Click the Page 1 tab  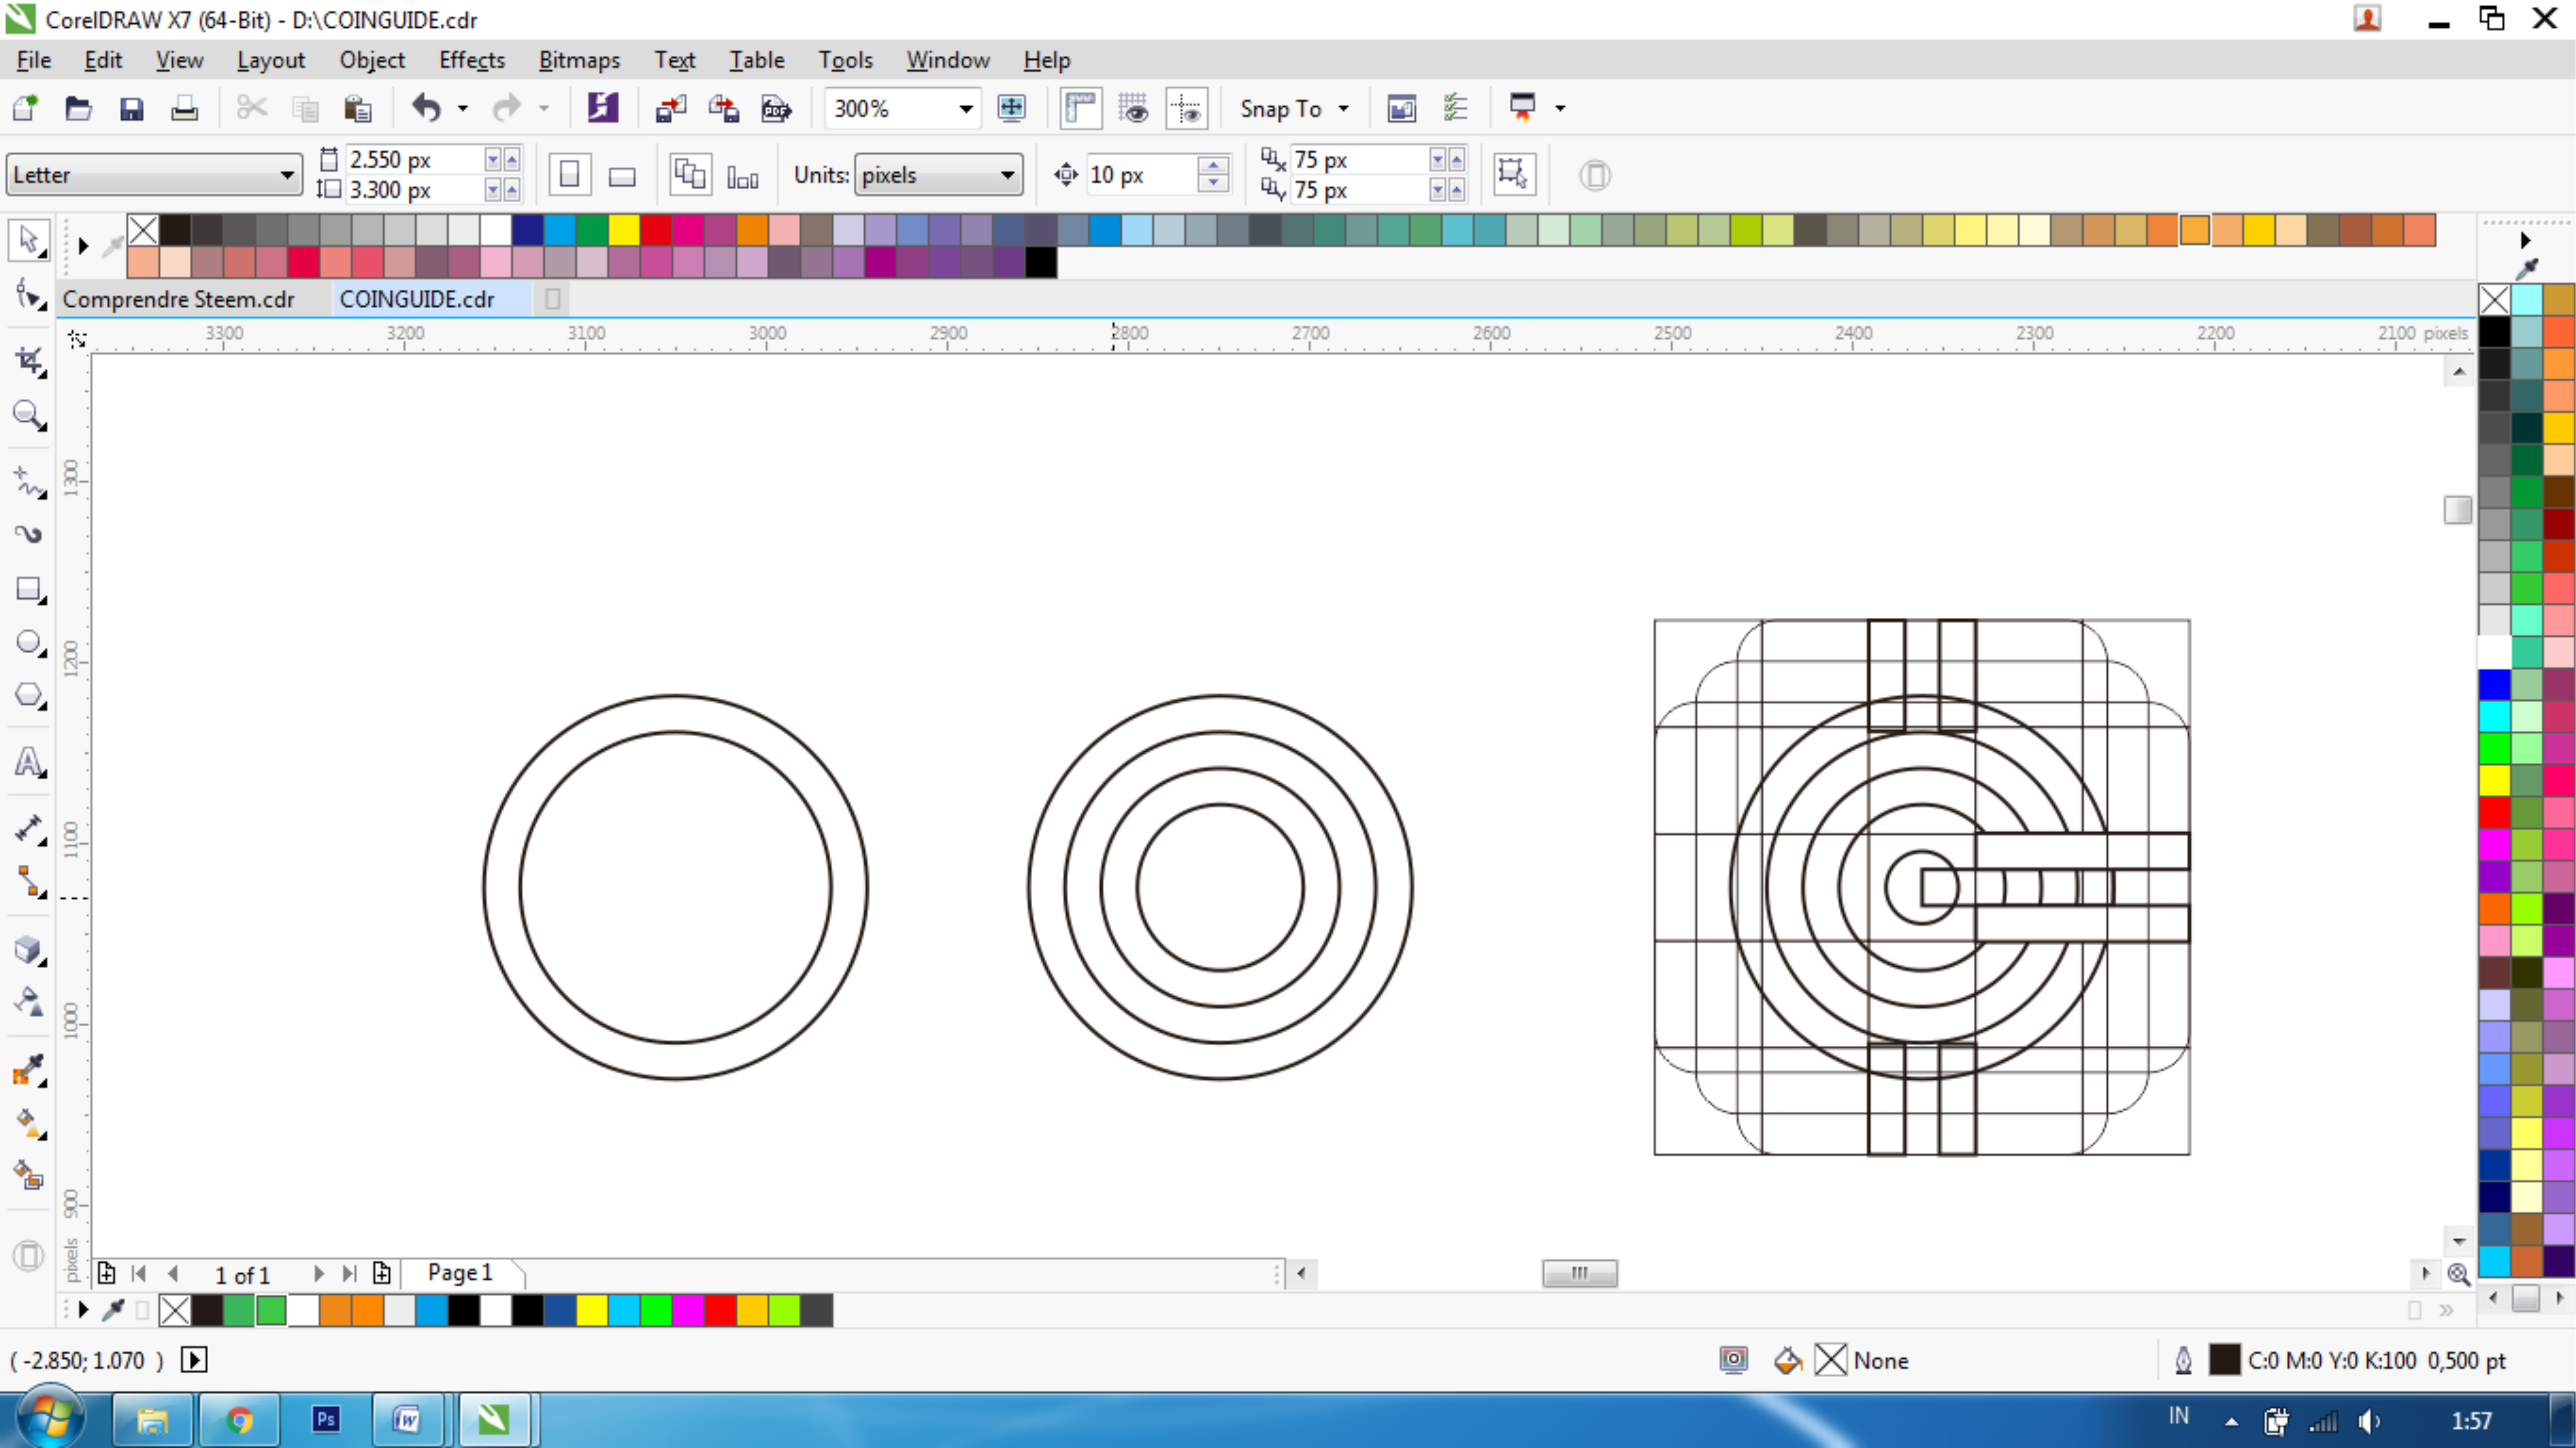click(x=460, y=1272)
